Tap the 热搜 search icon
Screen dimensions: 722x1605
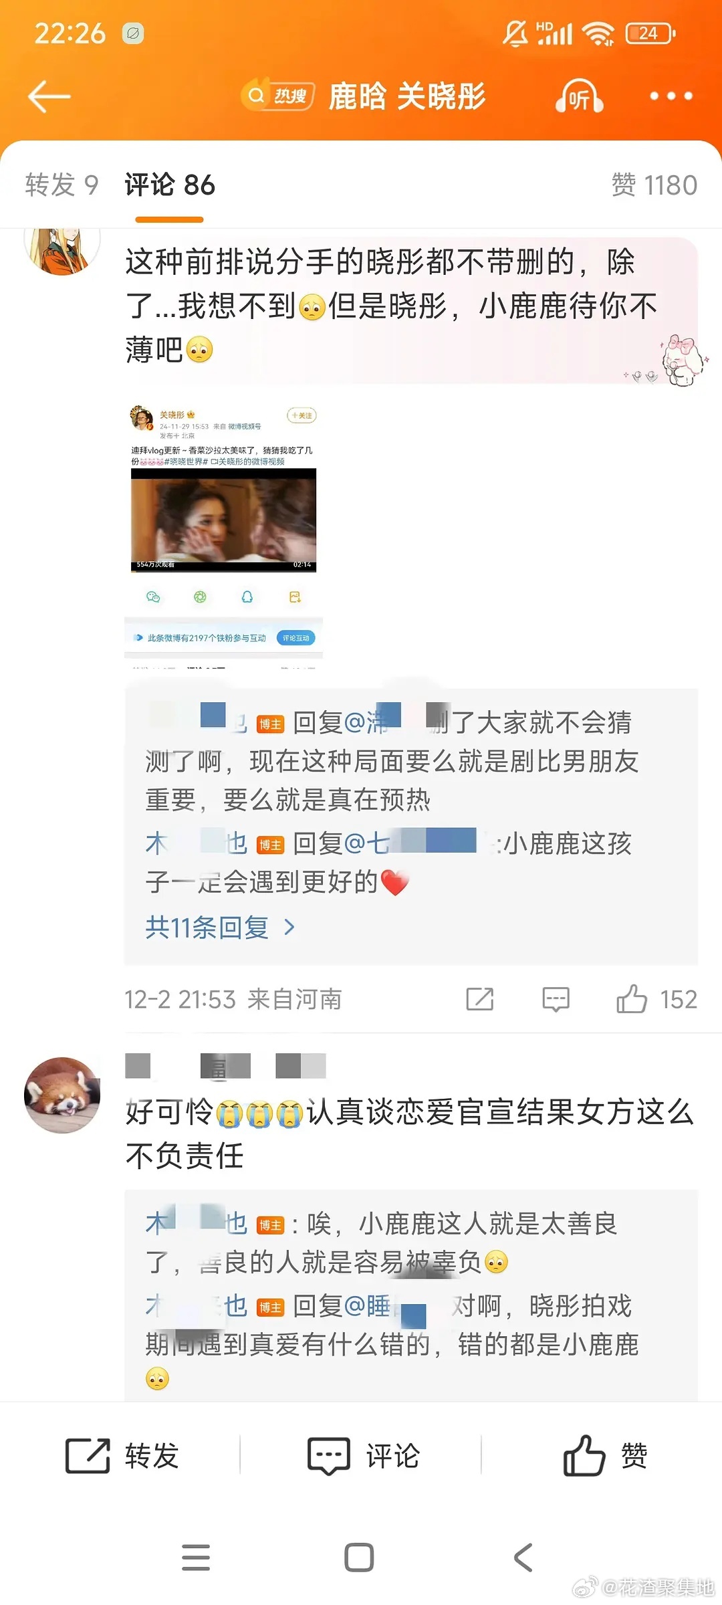point(278,96)
